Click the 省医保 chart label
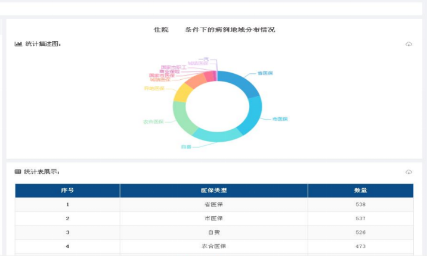Image resolution: width=427 pixels, height=256 pixels. click(265, 73)
